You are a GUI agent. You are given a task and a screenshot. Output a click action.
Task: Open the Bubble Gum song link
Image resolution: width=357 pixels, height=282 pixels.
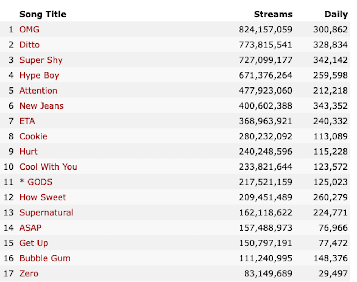[45, 258]
